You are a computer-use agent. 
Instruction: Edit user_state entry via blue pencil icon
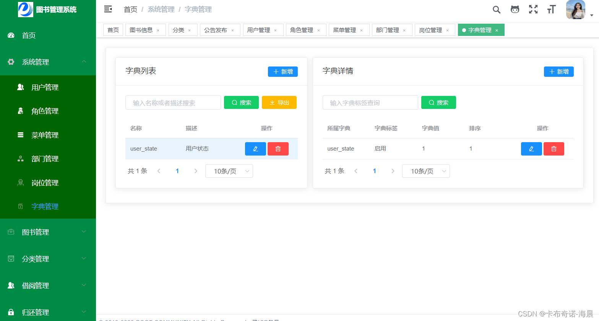tap(255, 149)
